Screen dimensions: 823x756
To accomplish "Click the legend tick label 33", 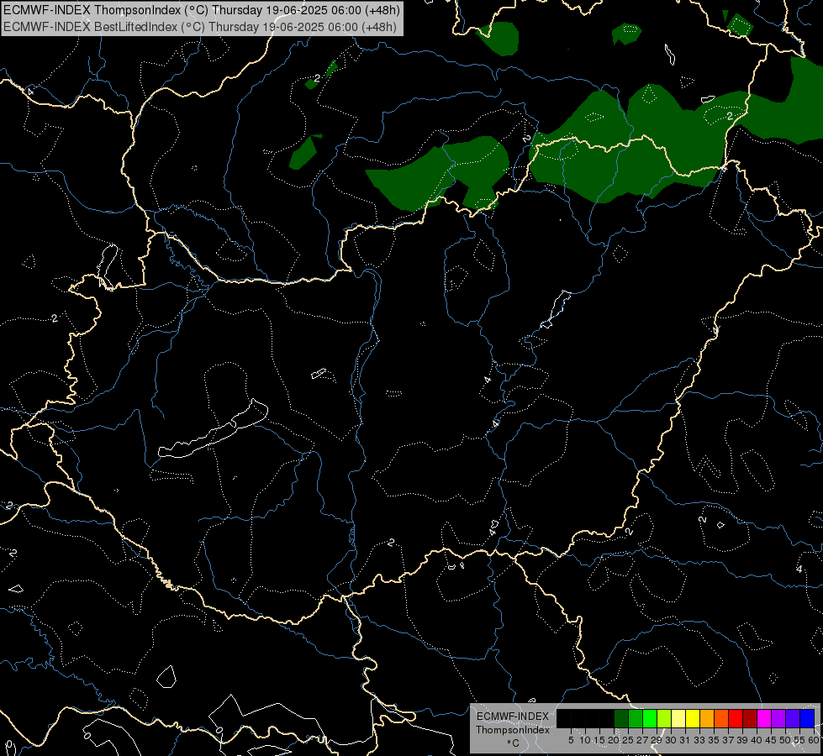I will [699, 740].
